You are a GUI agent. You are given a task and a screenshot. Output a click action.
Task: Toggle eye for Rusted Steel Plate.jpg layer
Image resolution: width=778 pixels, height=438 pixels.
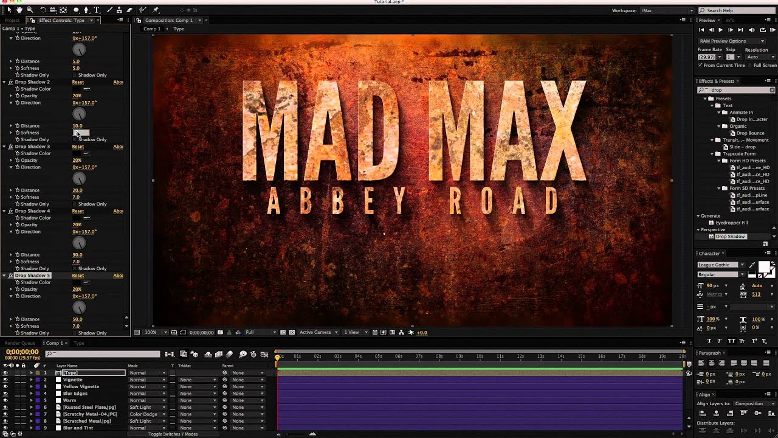(5, 407)
